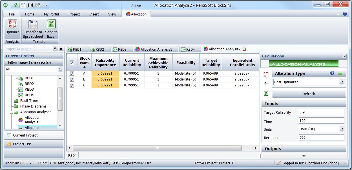
Task: Open the Insert ribbon tab
Action: coord(94,14)
